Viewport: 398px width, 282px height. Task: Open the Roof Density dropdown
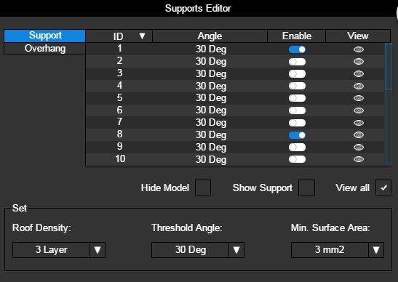[x=59, y=250]
